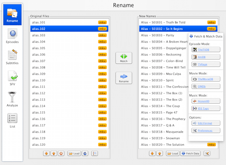Screen dimensions: 226x165
Task: Click the green Match button
Action: (x=124, y=58)
